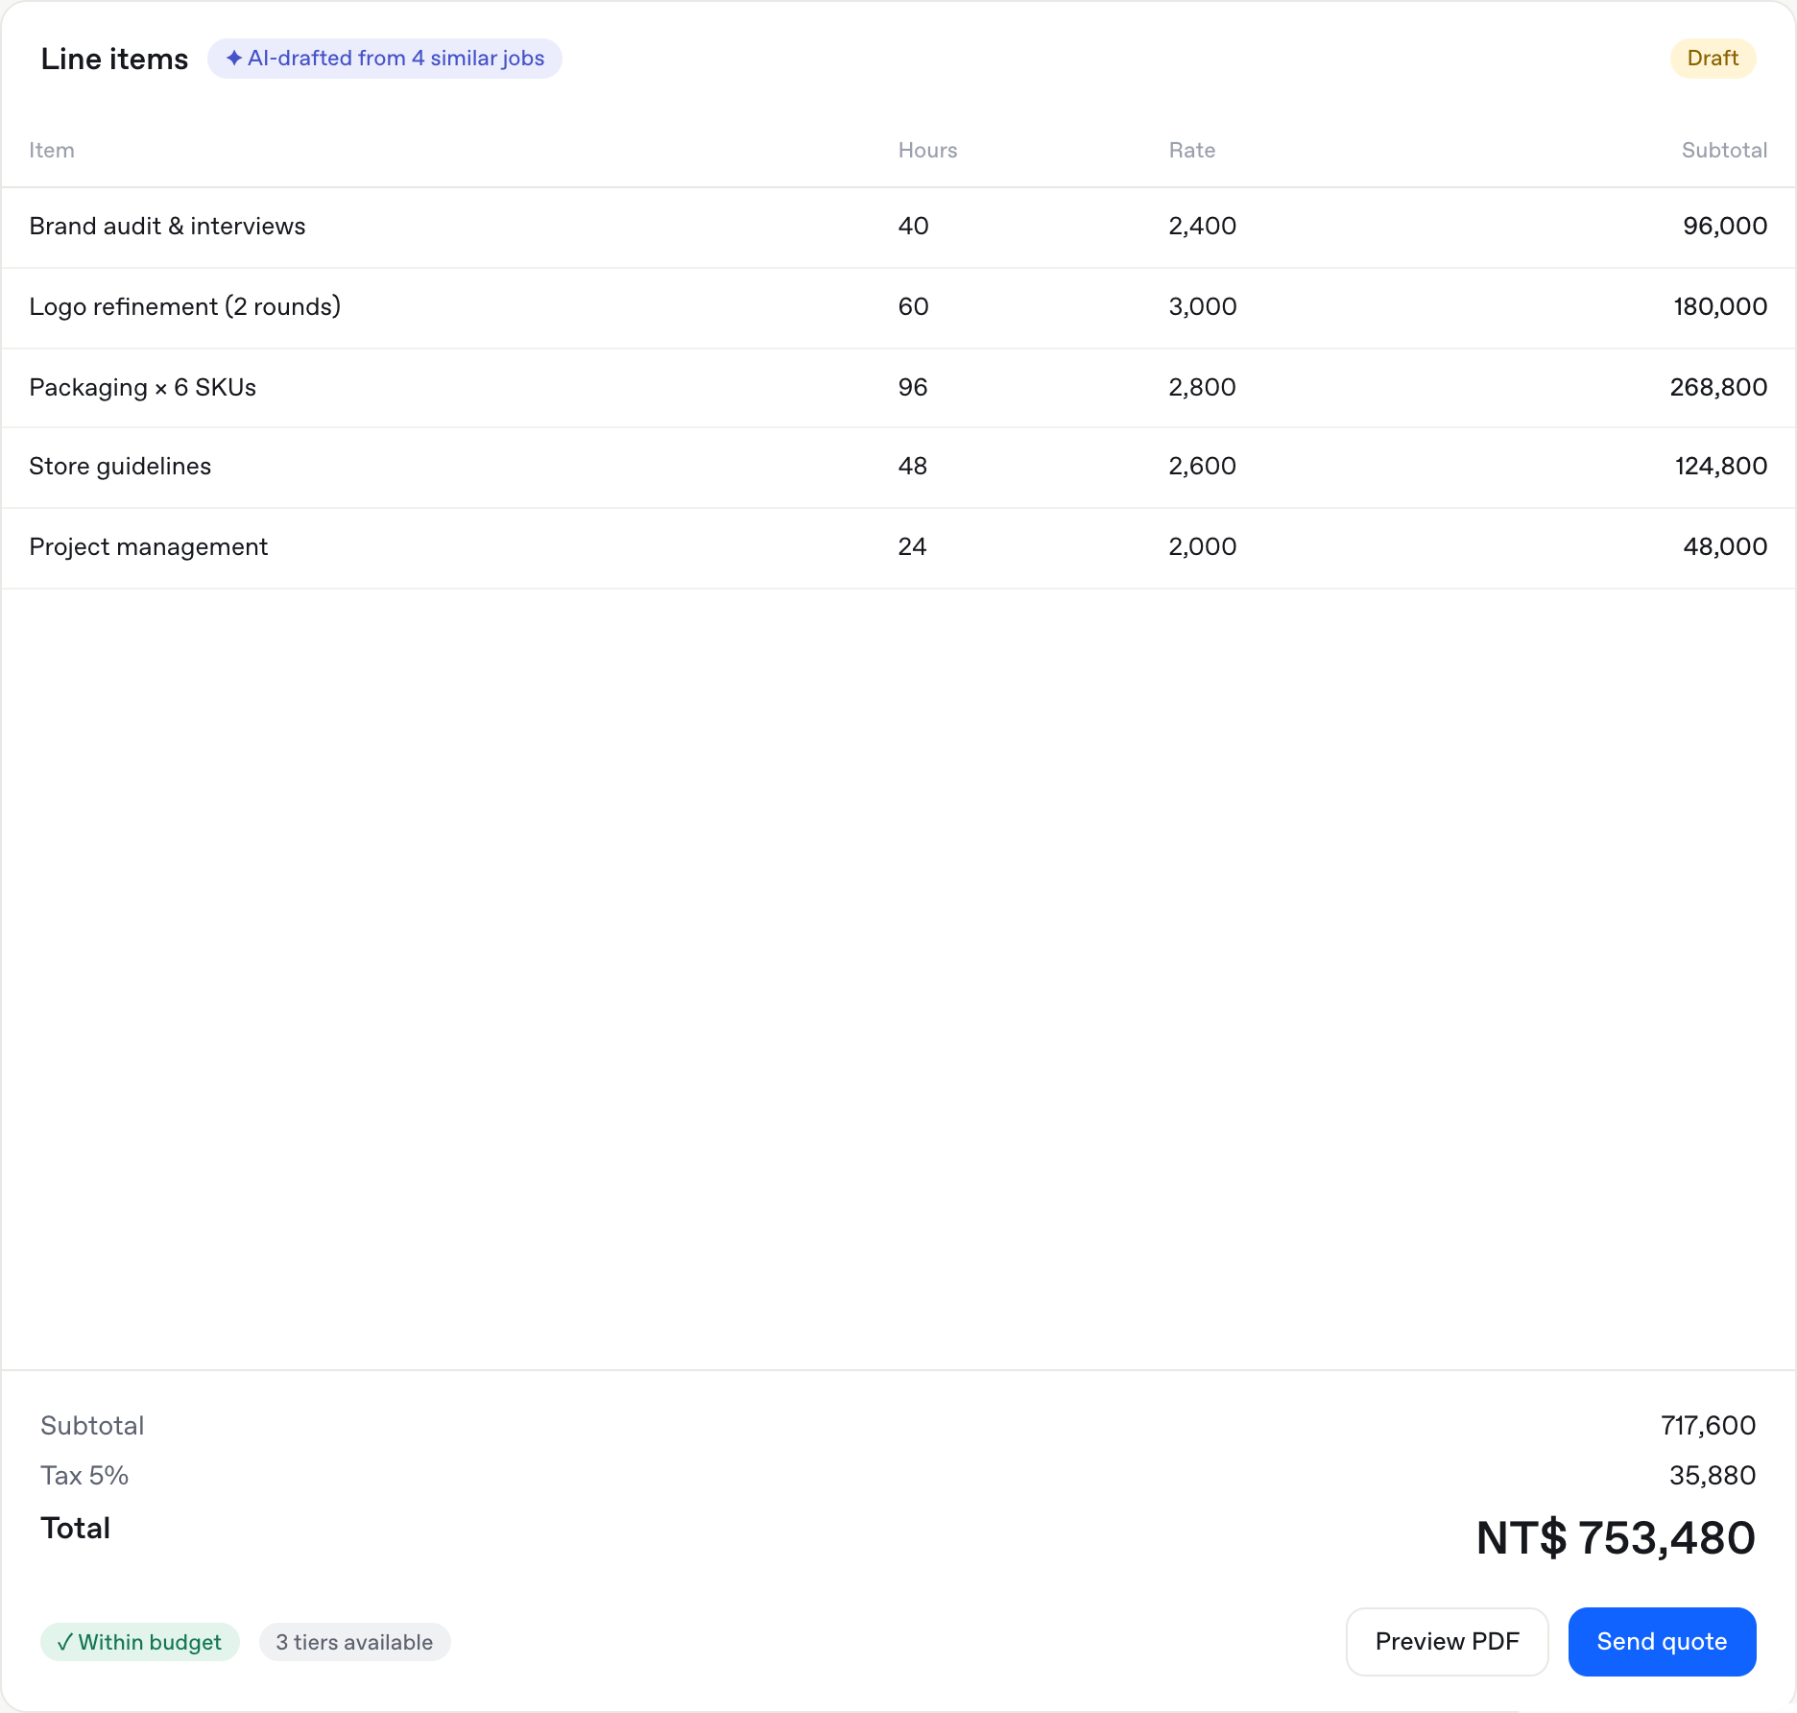The width and height of the screenshot is (1797, 1713).
Task: Click the bold Total label
Action: [x=75, y=1529]
